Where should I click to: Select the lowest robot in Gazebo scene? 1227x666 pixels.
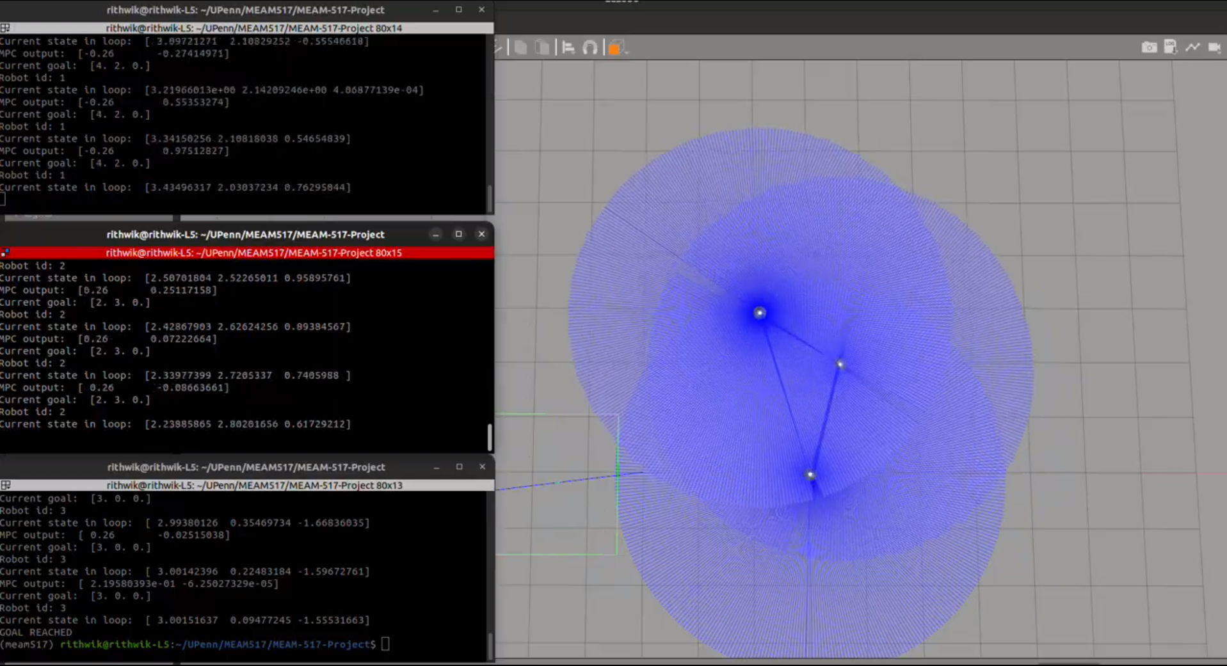(811, 475)
